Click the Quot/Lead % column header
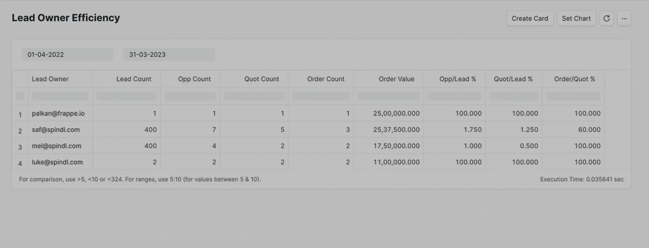The width and height of the screenshot is (649, 248). tap(513, 79)
